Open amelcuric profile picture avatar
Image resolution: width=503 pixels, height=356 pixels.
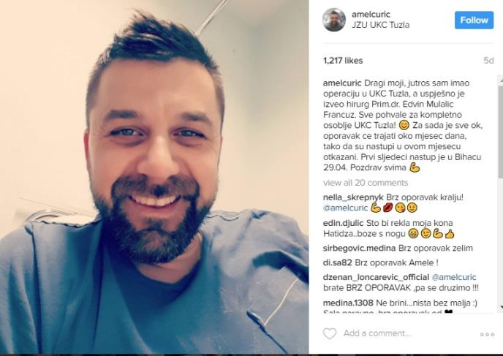(x=334, y=20)
